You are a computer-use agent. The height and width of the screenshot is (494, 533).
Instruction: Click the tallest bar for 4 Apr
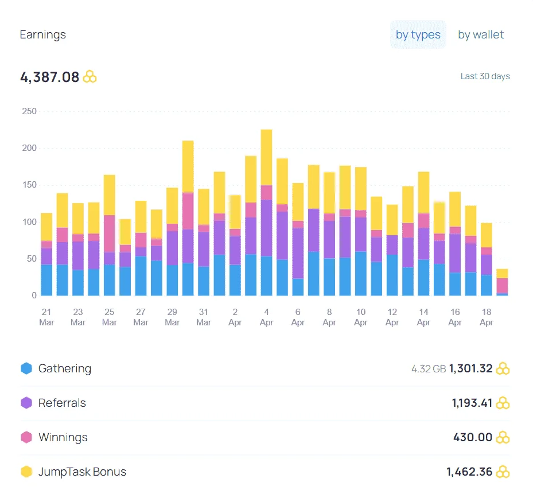click(266, 212)
